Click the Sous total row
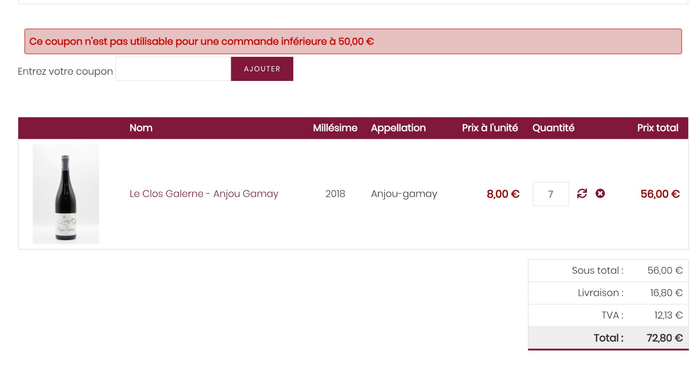The height and width of the screenshot is (371, 700). 608,270
